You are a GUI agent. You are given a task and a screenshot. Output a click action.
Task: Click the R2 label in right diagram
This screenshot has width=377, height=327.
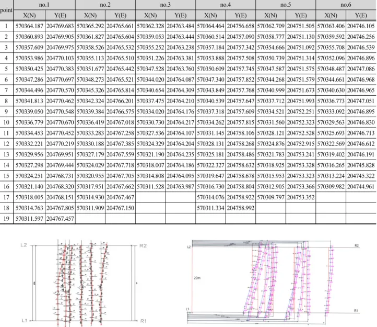click(x=357, y=245)
